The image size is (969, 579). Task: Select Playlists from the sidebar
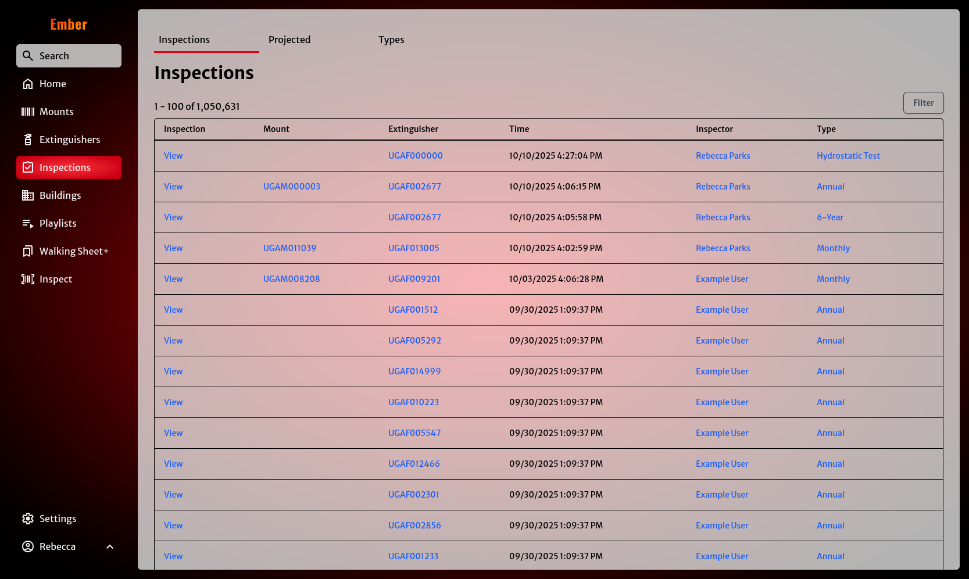tap(58, 223)
